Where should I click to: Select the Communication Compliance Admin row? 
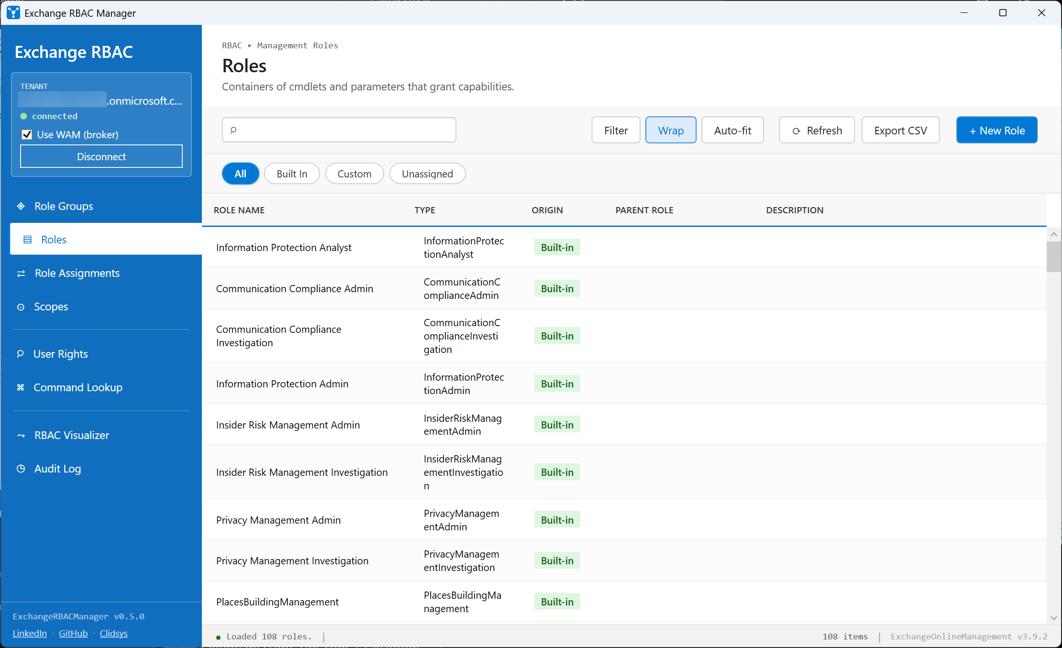click(624, 288)
